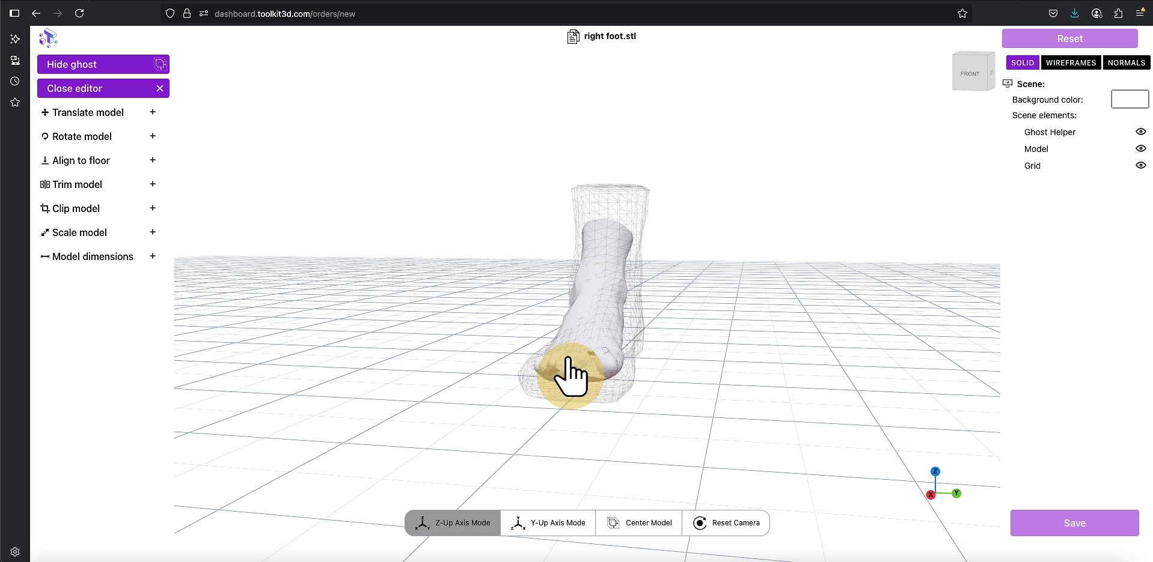Click the tracking protection shield icon
1153x562 pixels.
[x=170, y=13]
